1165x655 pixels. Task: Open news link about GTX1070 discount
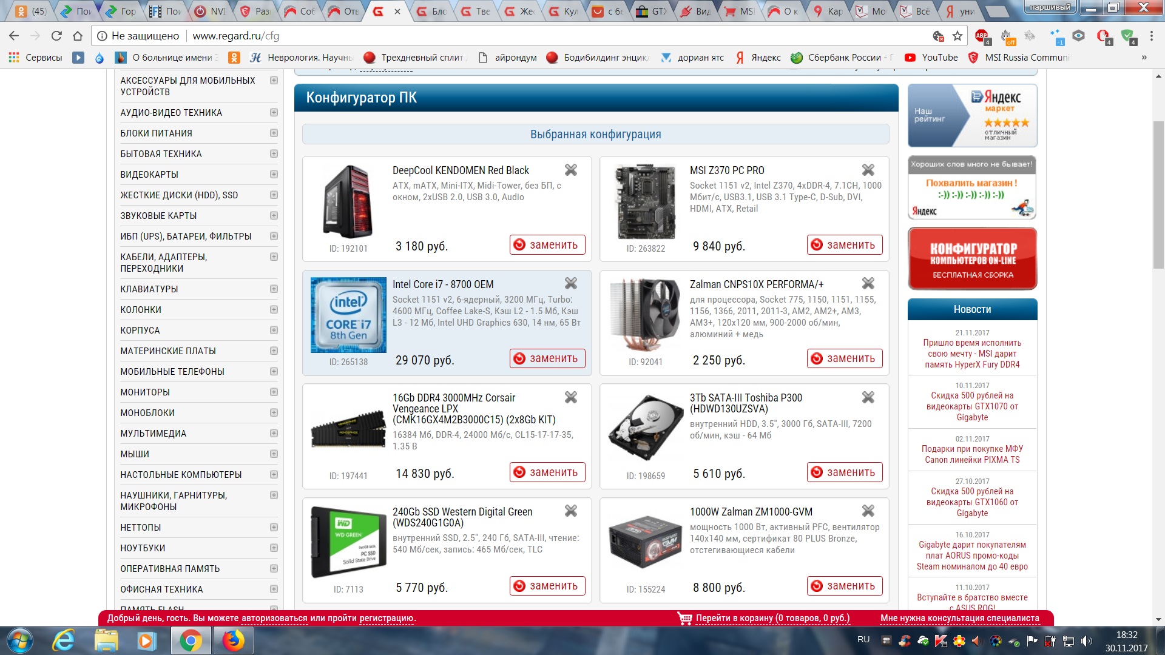(972, 406)
